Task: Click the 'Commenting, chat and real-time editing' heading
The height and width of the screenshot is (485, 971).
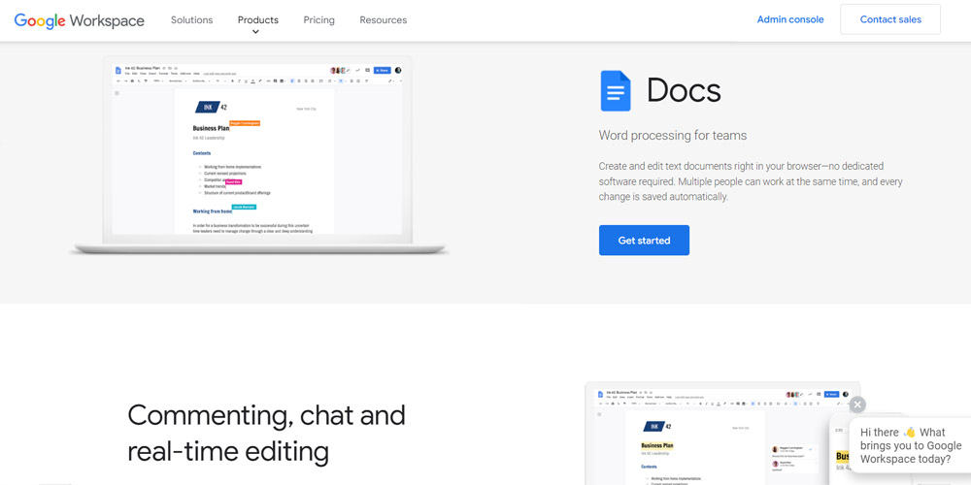Action: pos(266,433)
